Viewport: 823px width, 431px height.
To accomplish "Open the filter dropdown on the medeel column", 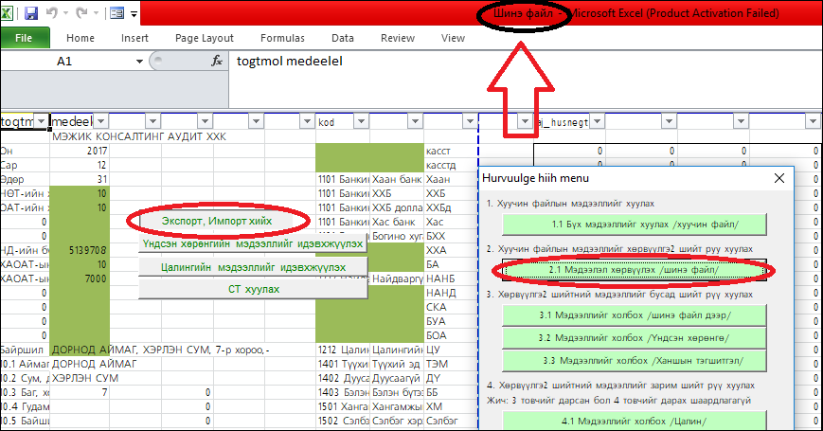I will [100, 121].
